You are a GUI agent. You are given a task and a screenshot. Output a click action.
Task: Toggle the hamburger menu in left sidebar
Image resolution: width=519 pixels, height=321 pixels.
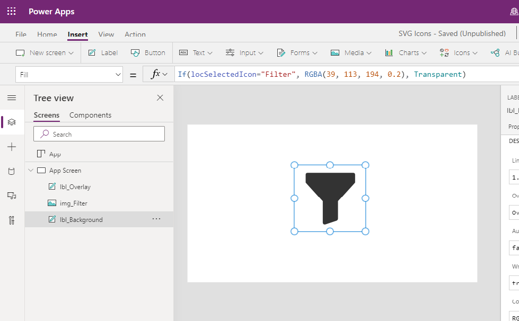click(x=12, y=97)
